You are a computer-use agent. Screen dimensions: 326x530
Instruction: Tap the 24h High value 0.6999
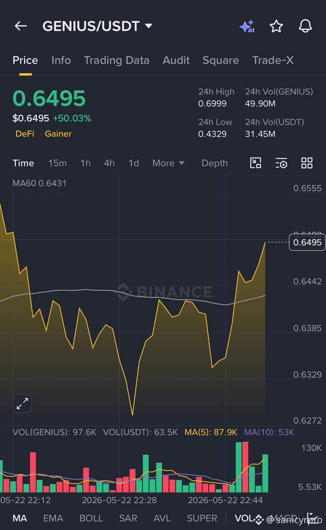(x=213, y=104)
